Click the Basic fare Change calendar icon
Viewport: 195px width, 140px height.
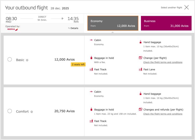point(140,58)
